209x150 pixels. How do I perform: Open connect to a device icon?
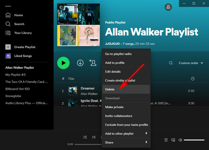click(x=173, y=140)
